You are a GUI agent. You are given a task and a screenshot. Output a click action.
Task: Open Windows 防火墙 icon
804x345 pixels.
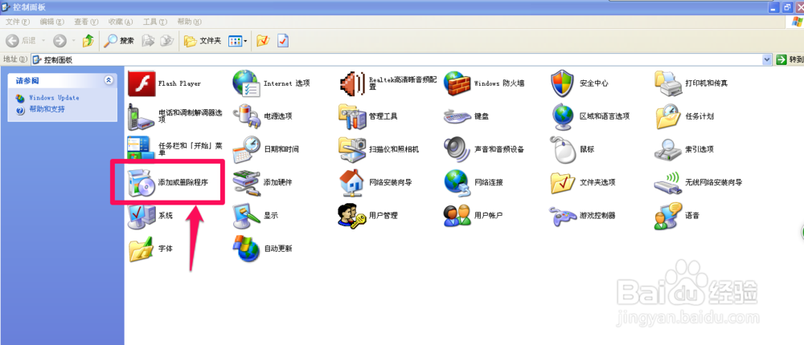(457, 83)
